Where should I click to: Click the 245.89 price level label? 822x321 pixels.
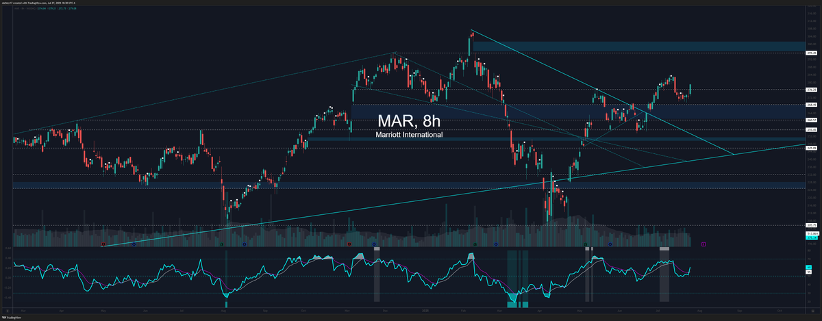pos(812,148)
